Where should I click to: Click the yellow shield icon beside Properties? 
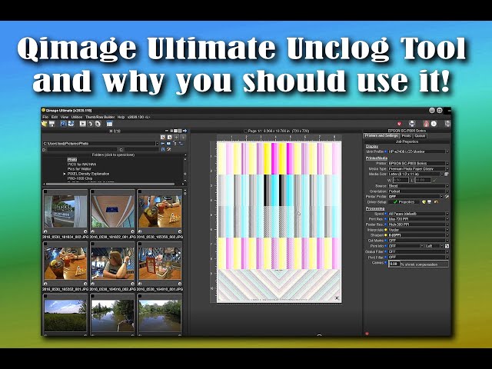pyautogui.click(x=424, y=202)
